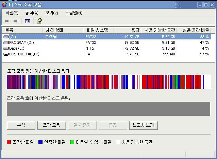The width and height of the screenshot is (217, 159).
Task: Click the Back arrow toolbar icon
Action: tap(6, 21)
